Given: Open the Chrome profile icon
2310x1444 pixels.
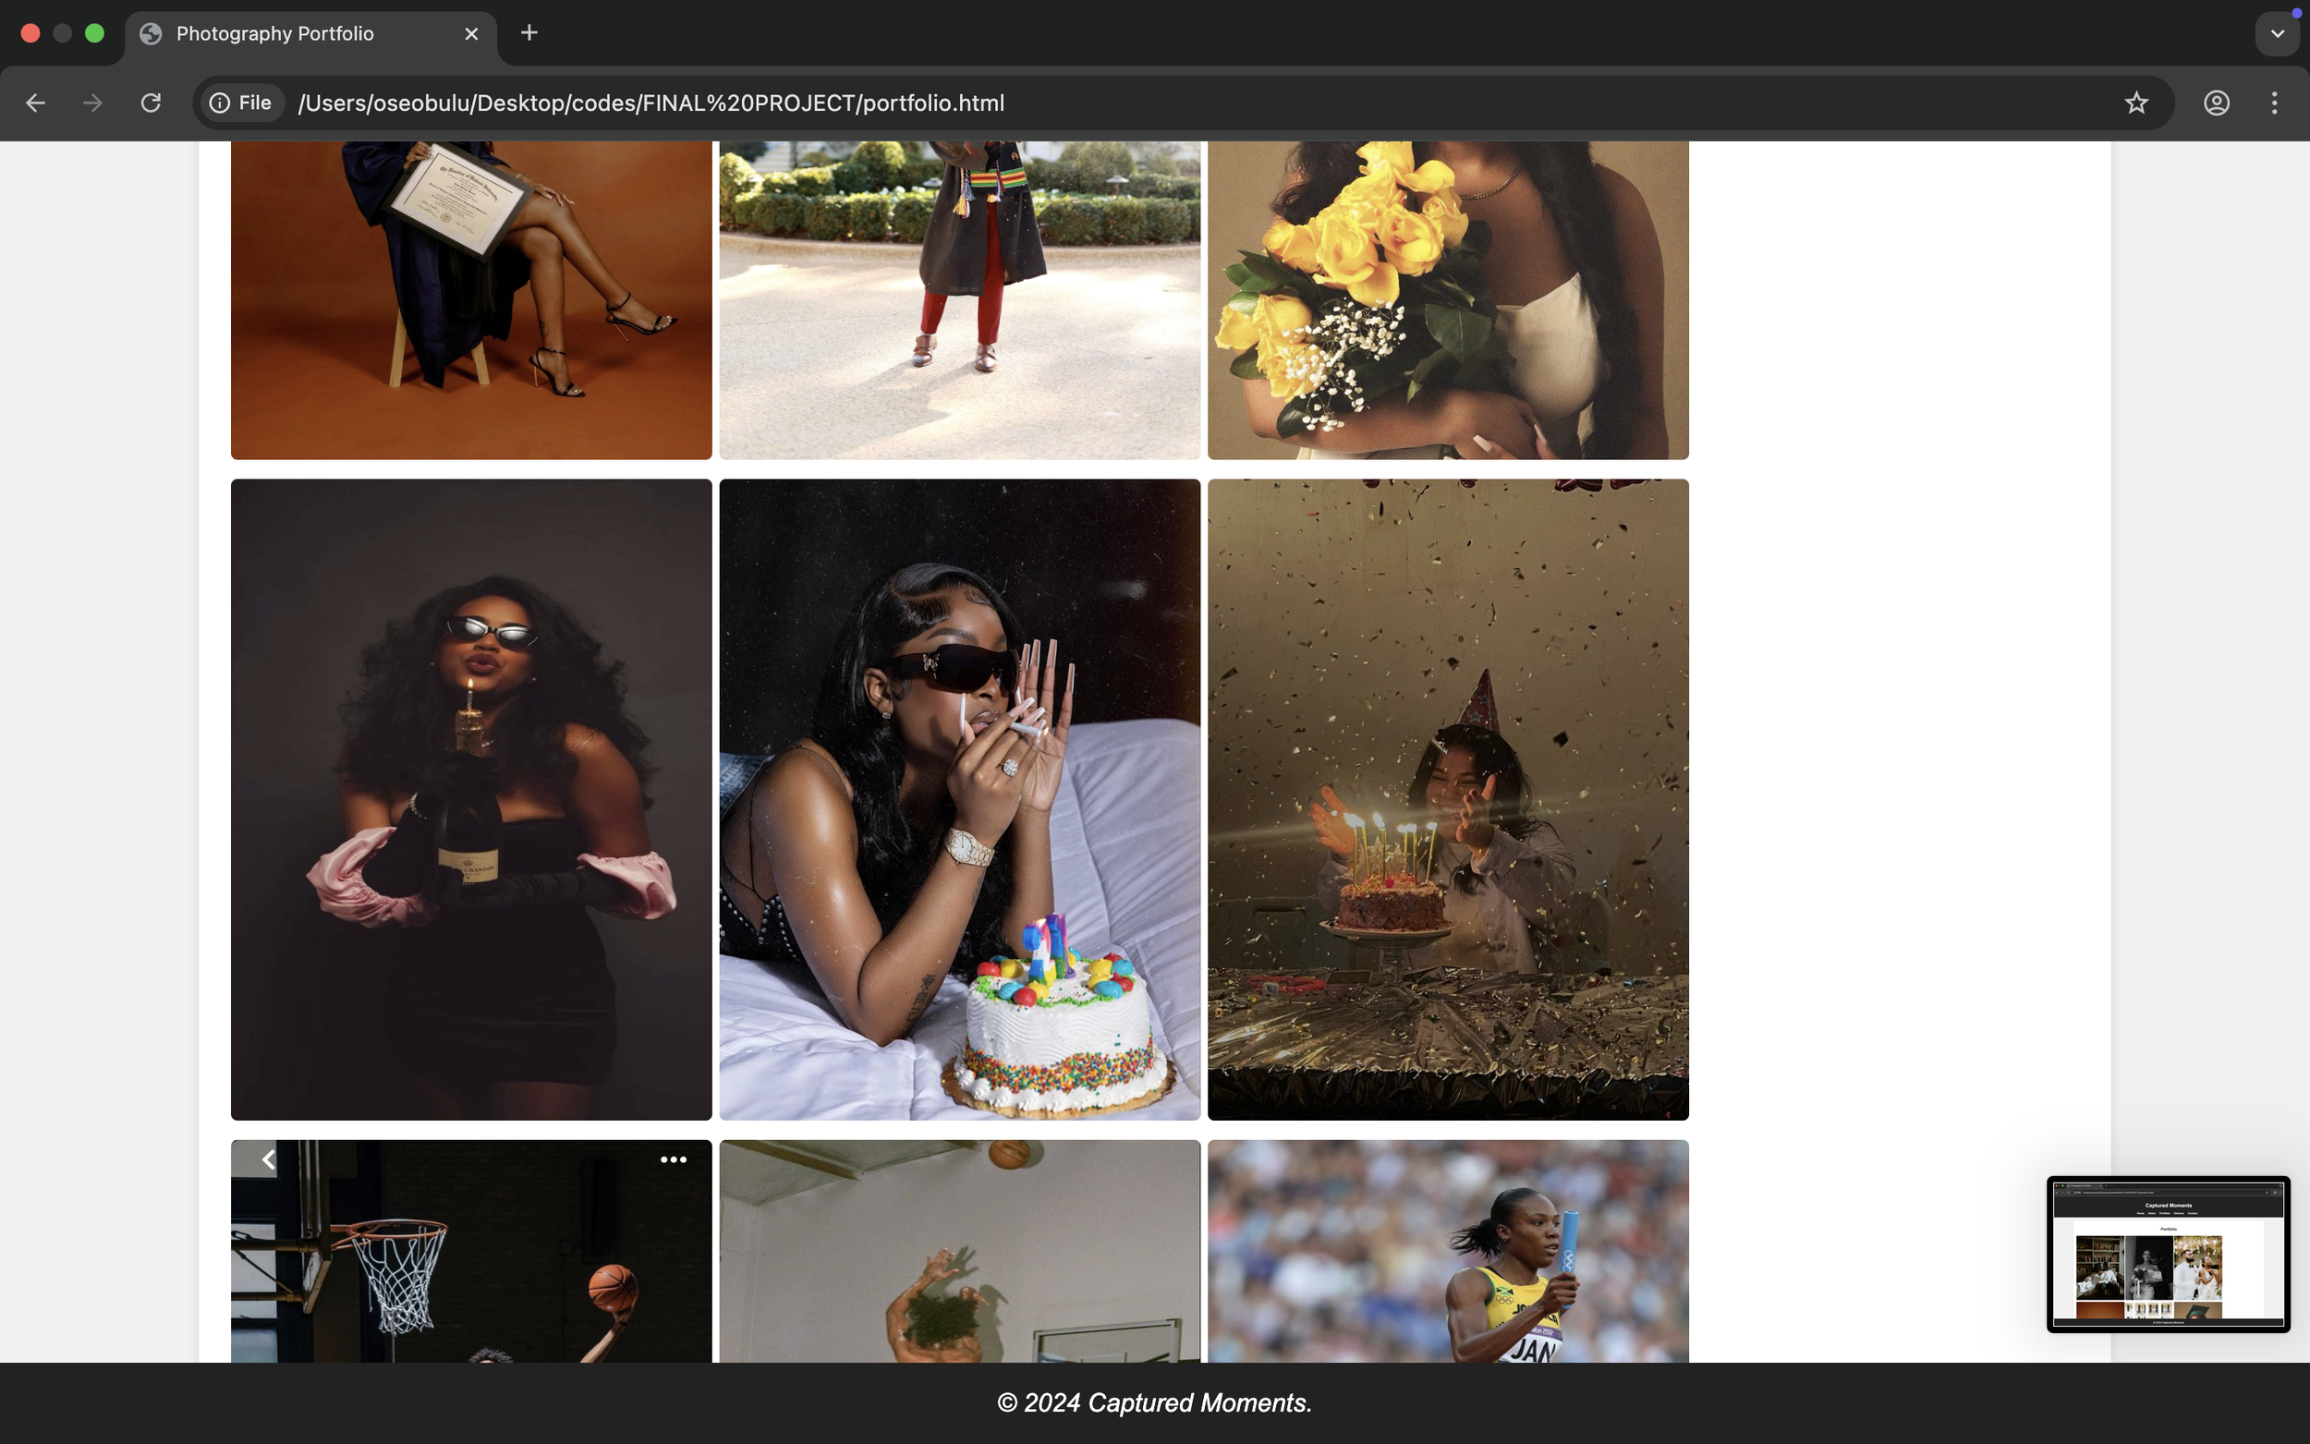Looking at the screenshot, I should coord(2217,103).
